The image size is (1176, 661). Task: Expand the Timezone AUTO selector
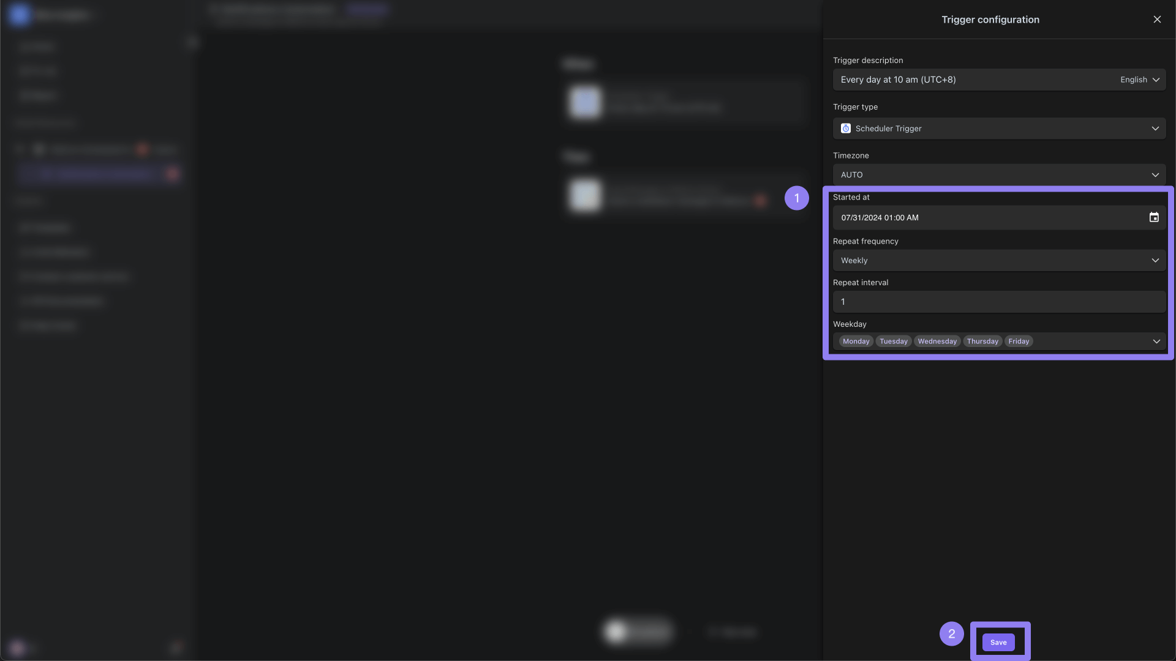click(999, 174)
